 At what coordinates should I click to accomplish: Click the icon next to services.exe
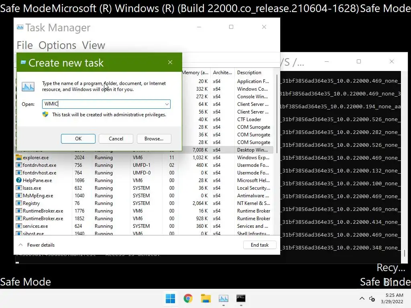coord(18,226)
